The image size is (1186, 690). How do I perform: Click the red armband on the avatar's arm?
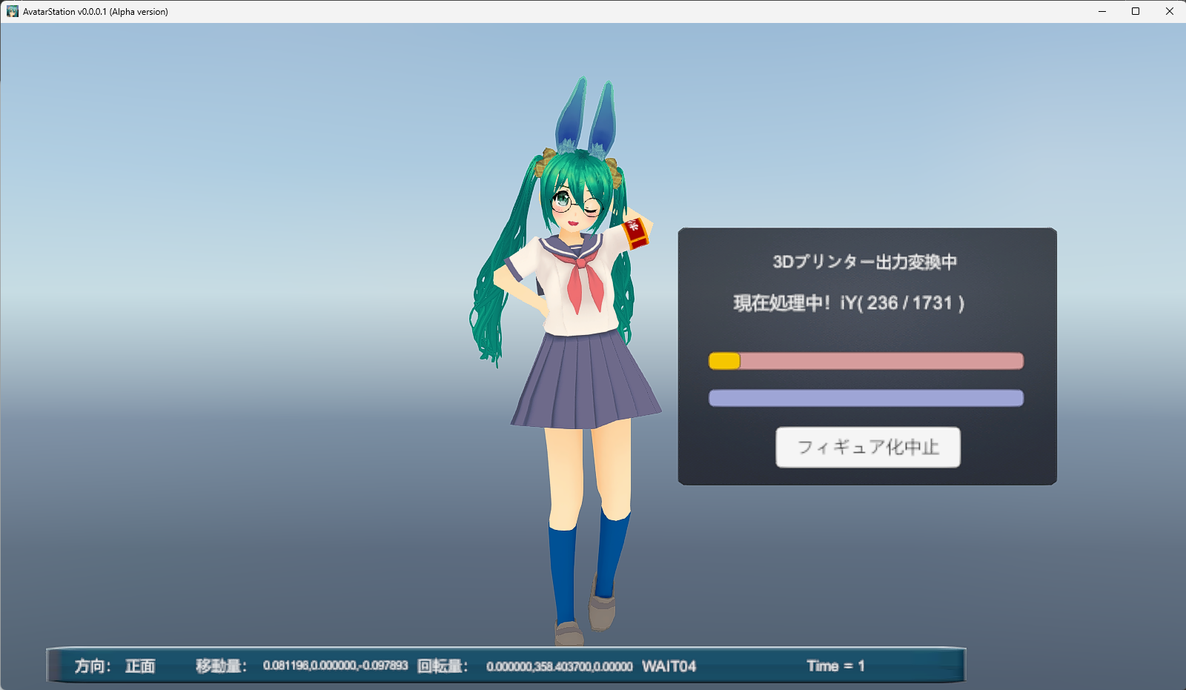click(635, 233)
